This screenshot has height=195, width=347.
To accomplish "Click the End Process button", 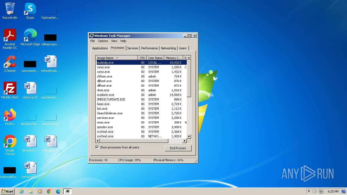I will [x=178, y=148].
